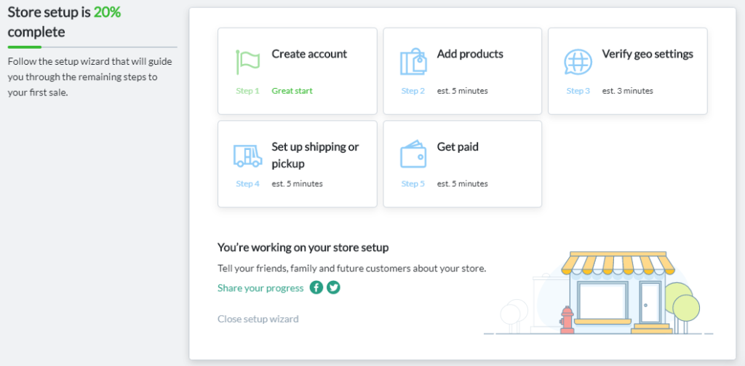Click the 'Tell your friends, family' sentence
745x366 pixels.
click(x=352, y=268)
